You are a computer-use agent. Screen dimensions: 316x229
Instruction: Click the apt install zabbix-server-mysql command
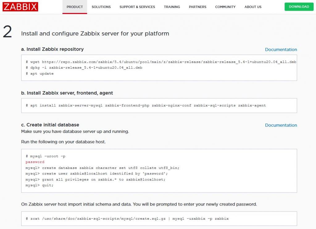[146, 105]
